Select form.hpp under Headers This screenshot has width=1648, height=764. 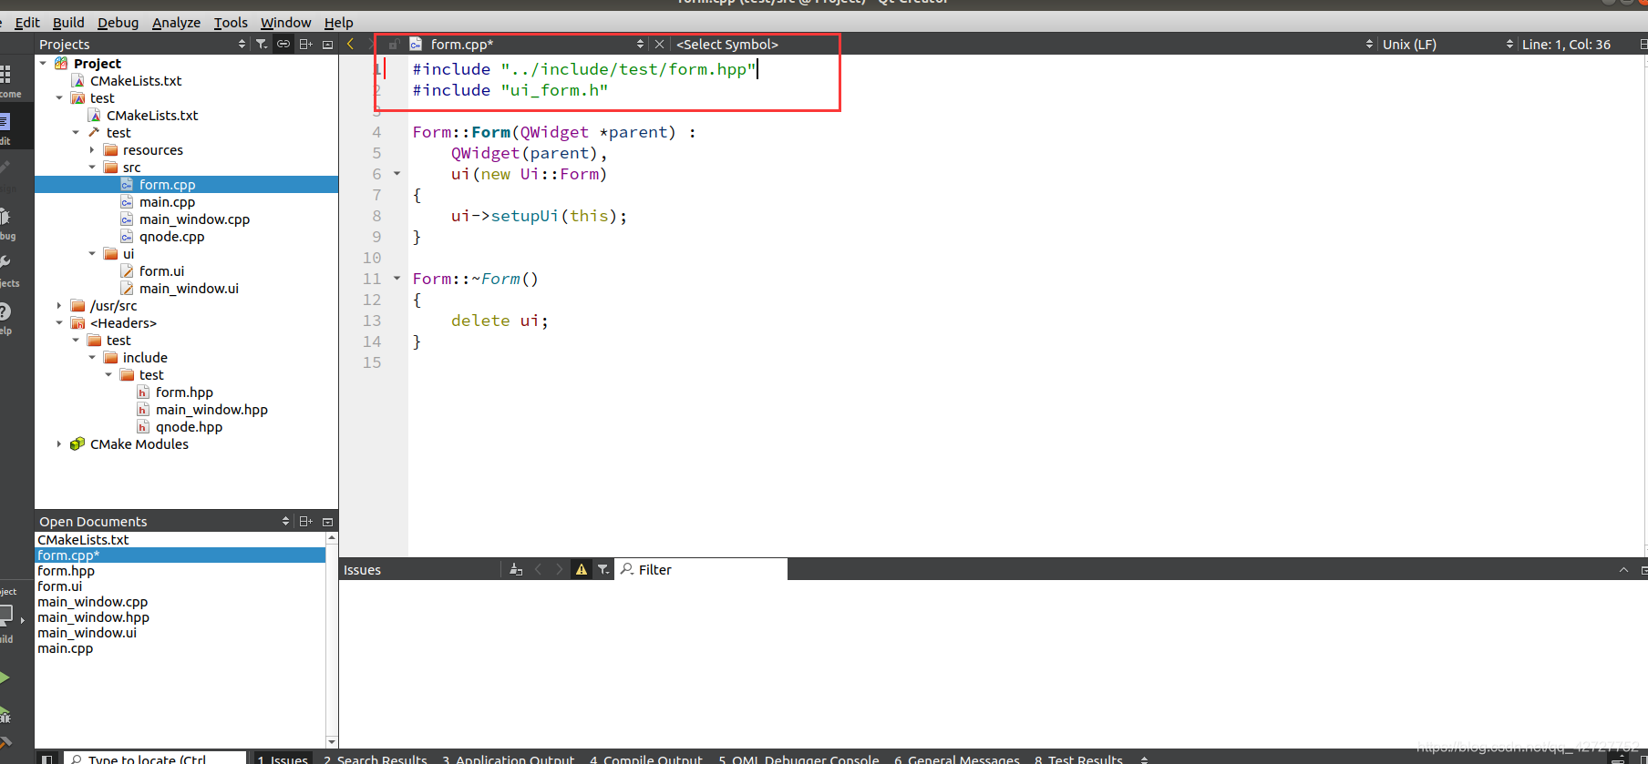(x=184, y=392)
